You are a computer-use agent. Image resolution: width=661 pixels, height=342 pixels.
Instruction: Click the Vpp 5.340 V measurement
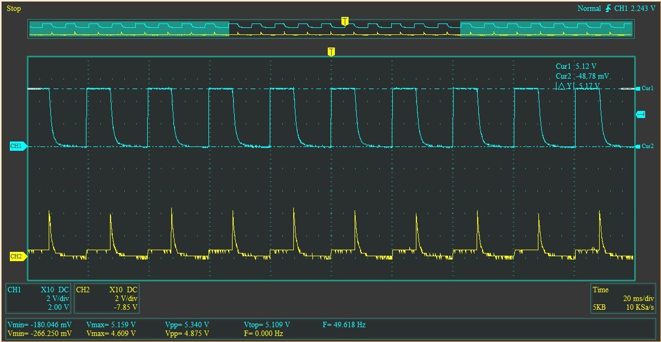[187, 325]
